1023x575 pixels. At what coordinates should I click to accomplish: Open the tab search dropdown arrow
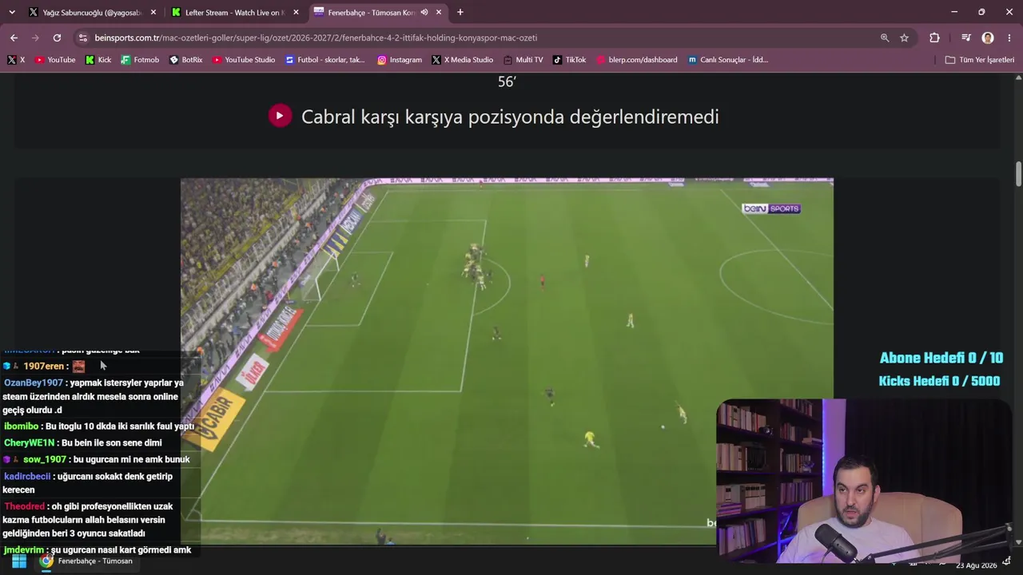click(11, 12)
